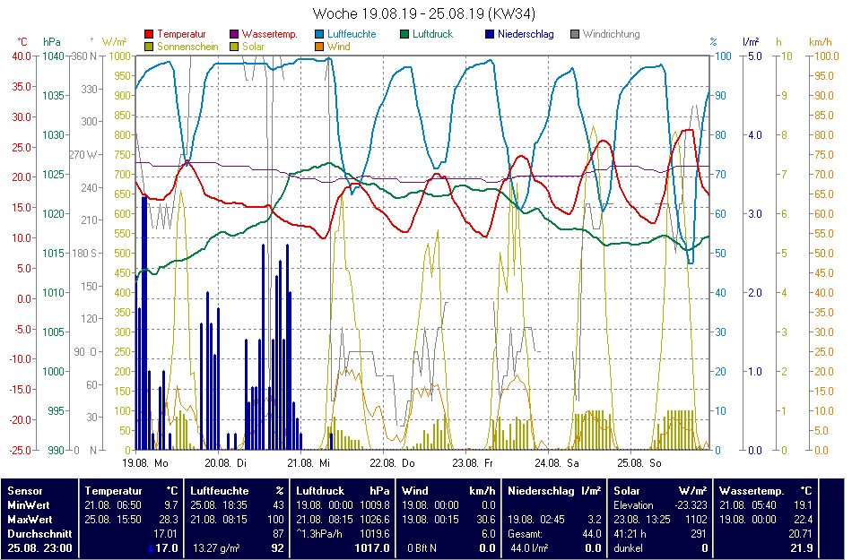852x560 pixels.
Task: Click the minimum pressure value '1009.8'
Action: pyautogui.click(x=375, y=505)
